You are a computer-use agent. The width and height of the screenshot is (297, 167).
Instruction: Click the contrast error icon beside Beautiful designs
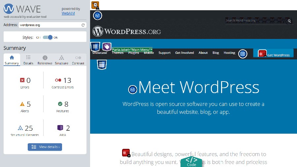[126, 153]
